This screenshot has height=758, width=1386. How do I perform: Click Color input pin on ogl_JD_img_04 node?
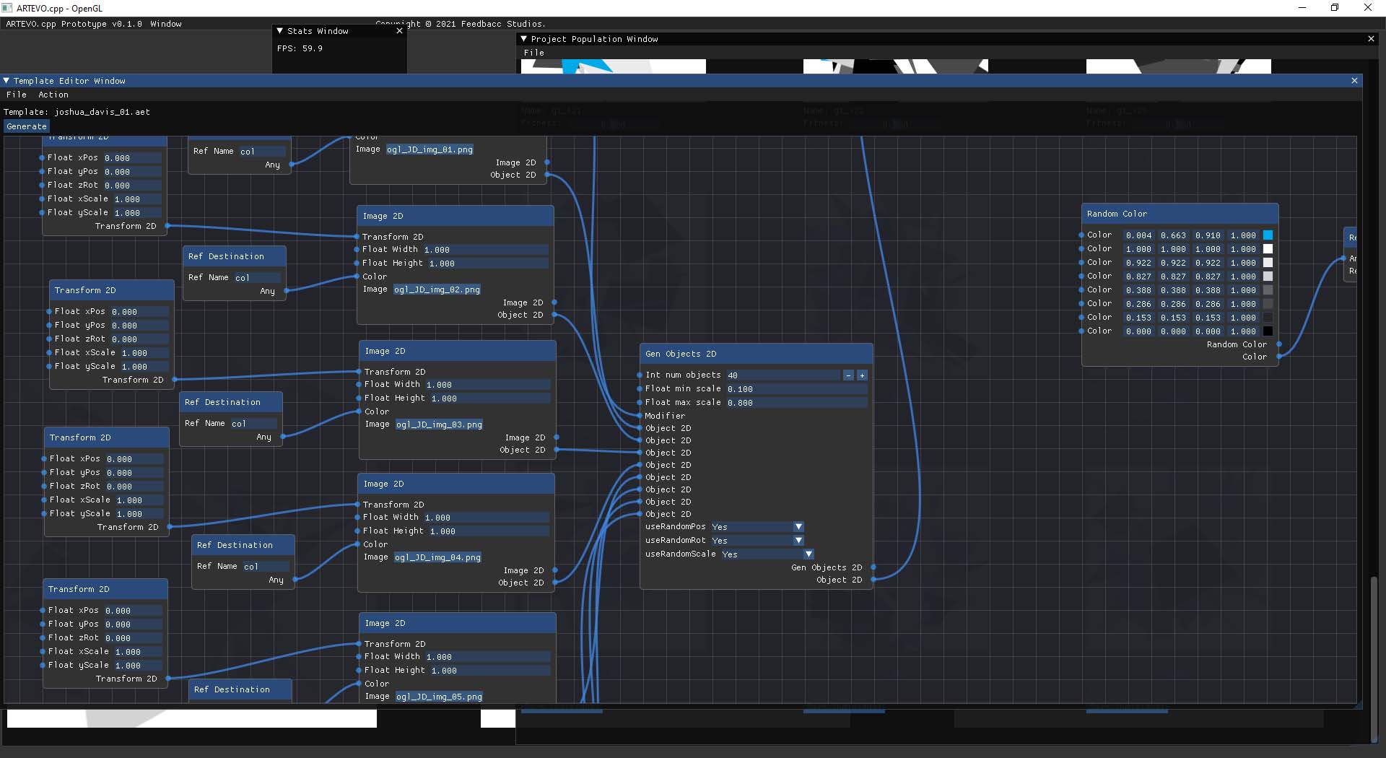(357, 544)
